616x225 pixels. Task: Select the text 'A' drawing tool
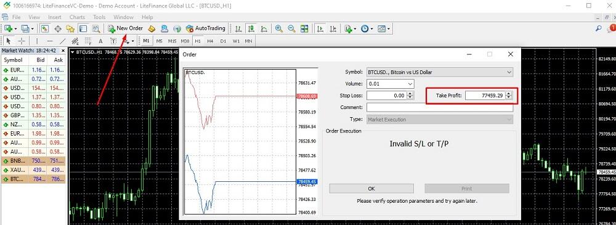coord(100,41)
